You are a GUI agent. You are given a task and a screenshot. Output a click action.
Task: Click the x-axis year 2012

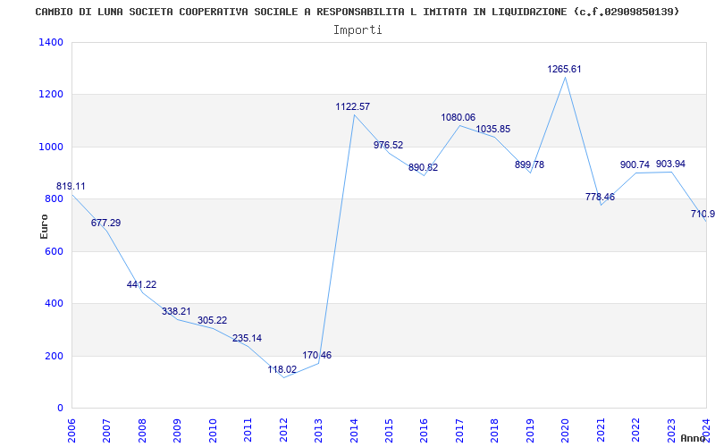283,431
